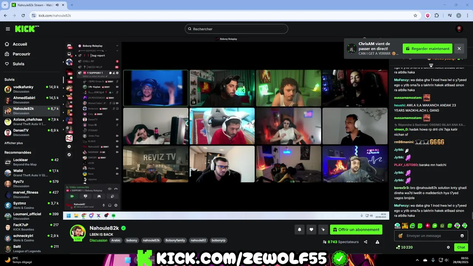
Task: Share the stream via share icon
Action: coord(365,242)
